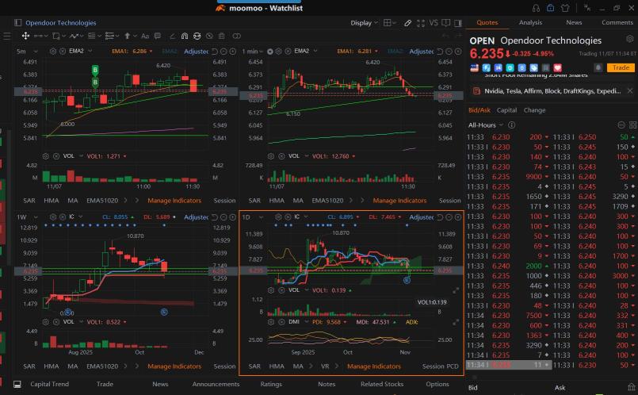Open the VS compare stocks tool
Viewport: 638px width, 395px height.
pyautogui.click(x=434, y=23)
